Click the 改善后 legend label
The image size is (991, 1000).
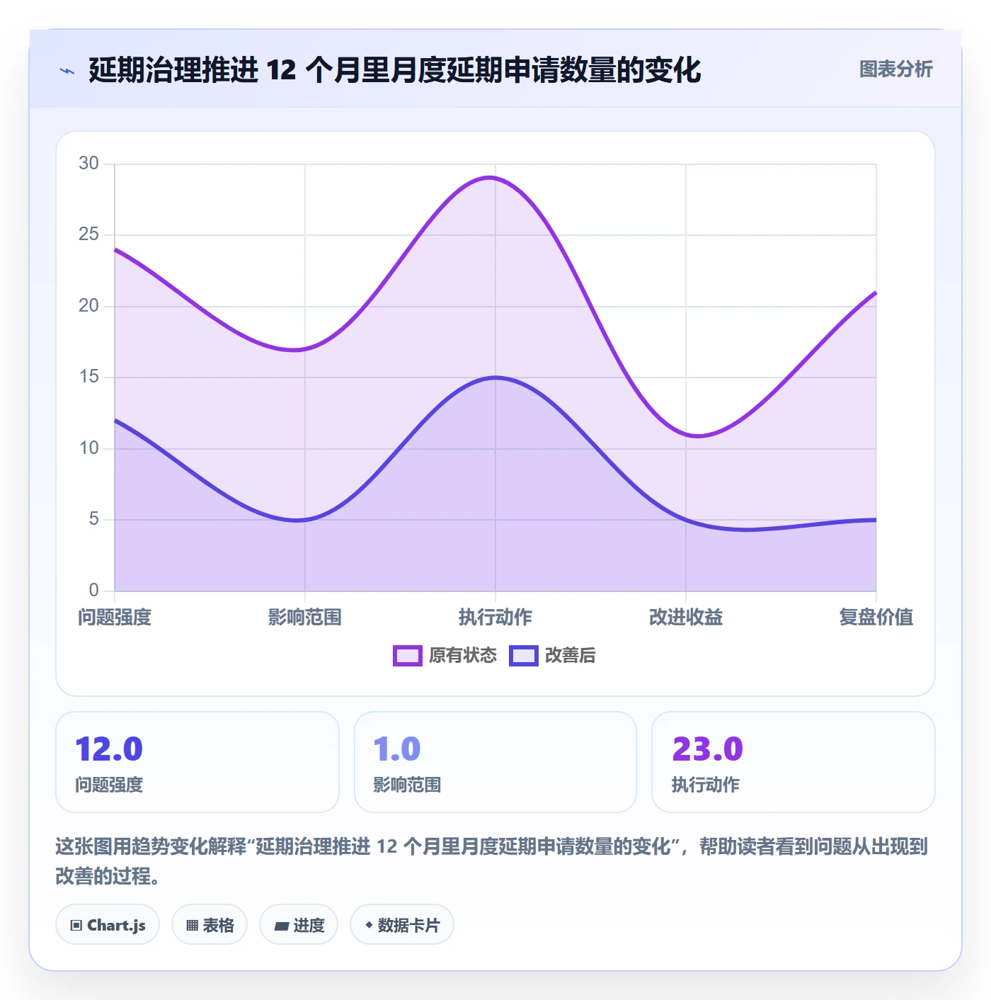pyautogui.click(x=571, y=656)
